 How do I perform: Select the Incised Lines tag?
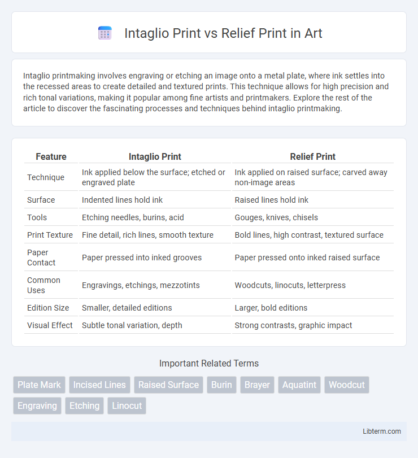(99, 385)
